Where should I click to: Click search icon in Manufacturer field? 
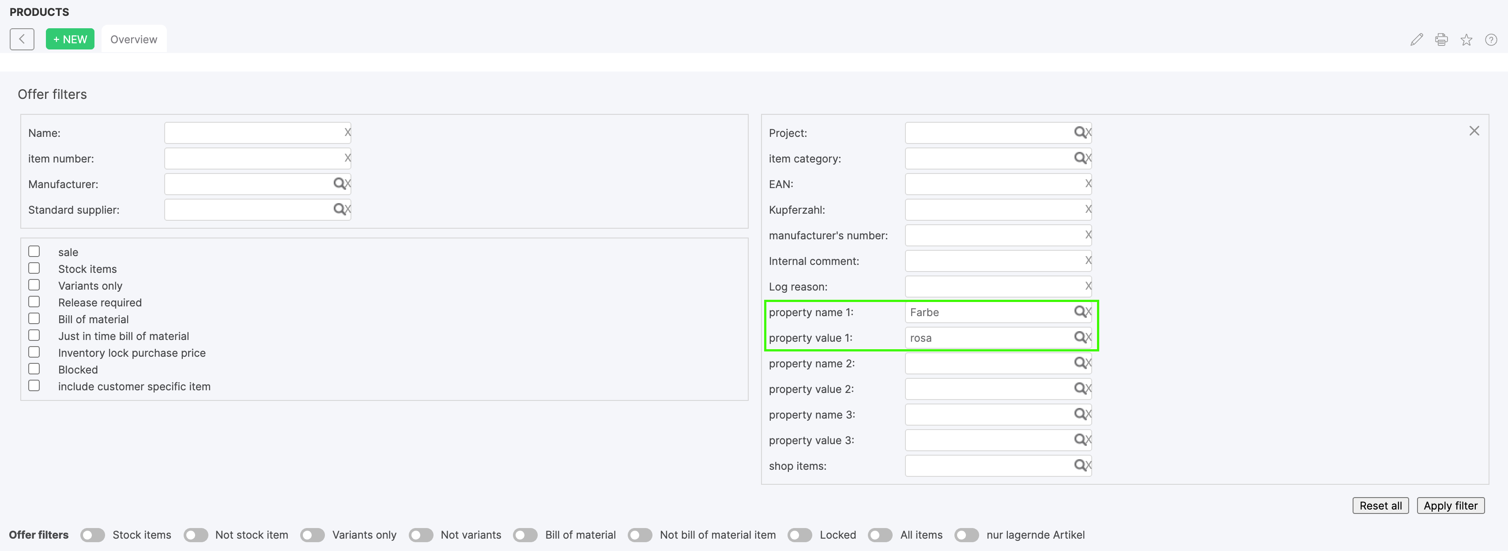pos(339,184)
